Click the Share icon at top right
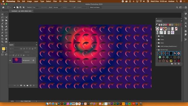Viewport: 188px width, 106px height. (186, 7)
